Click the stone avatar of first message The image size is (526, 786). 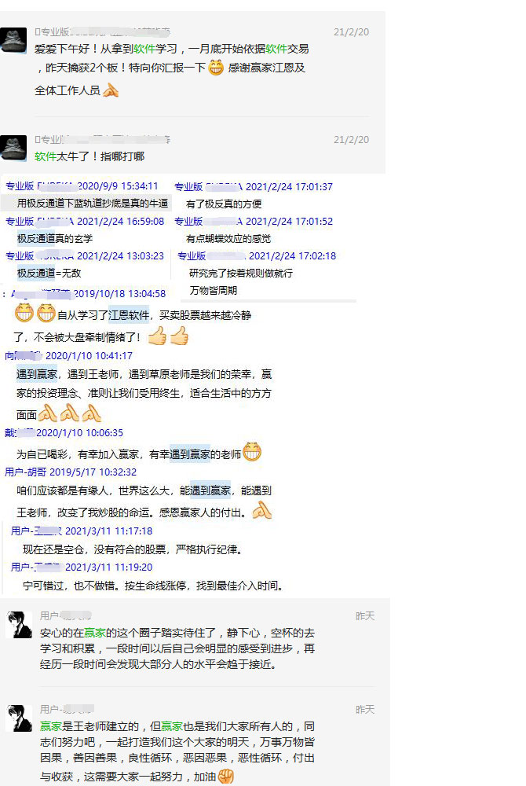click(13, 40)
